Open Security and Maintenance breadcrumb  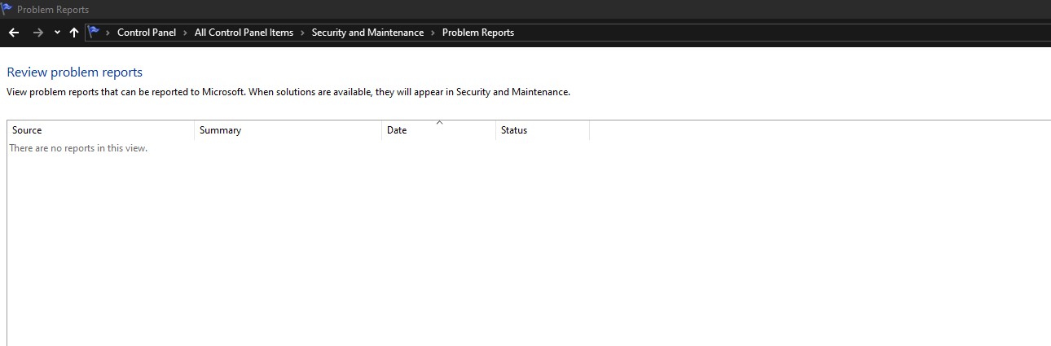point(367,33)
